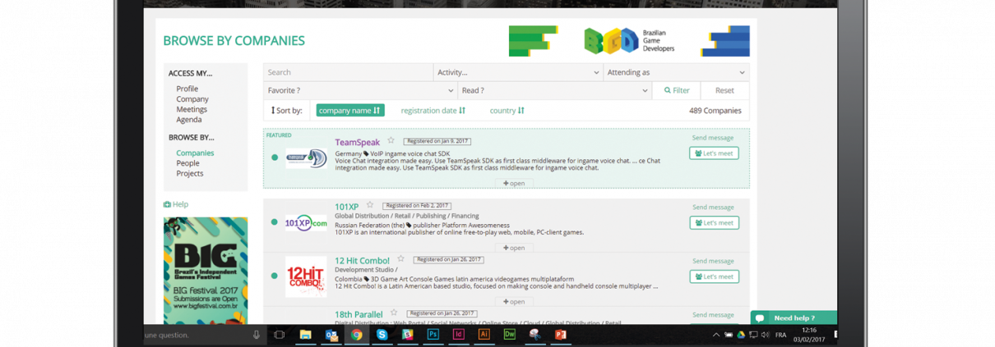Click the FRA language indicator
Image resolution: width=995 pixels, height=347 pixels.
point(780,335)
